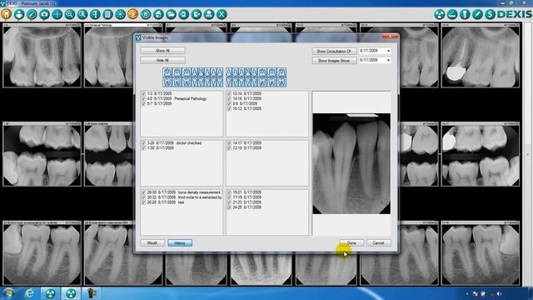
Task: Toggle the 10-12 8/17/2009 checkbox
Action: (229, 108)
